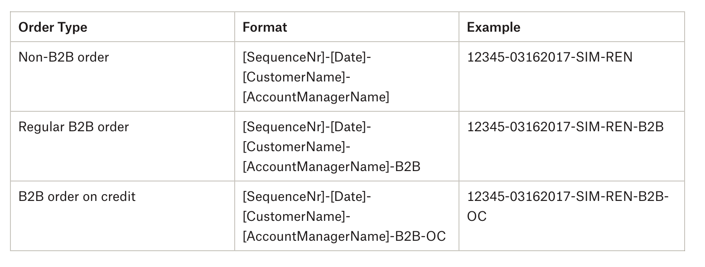The image size is (705, 267).
Task: Click the example 12345-03162017-SIM-REN
Action: [550, 57]
